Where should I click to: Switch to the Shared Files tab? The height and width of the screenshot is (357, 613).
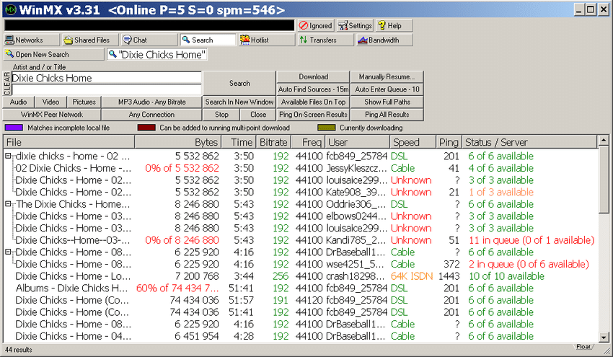click(91, 40)
